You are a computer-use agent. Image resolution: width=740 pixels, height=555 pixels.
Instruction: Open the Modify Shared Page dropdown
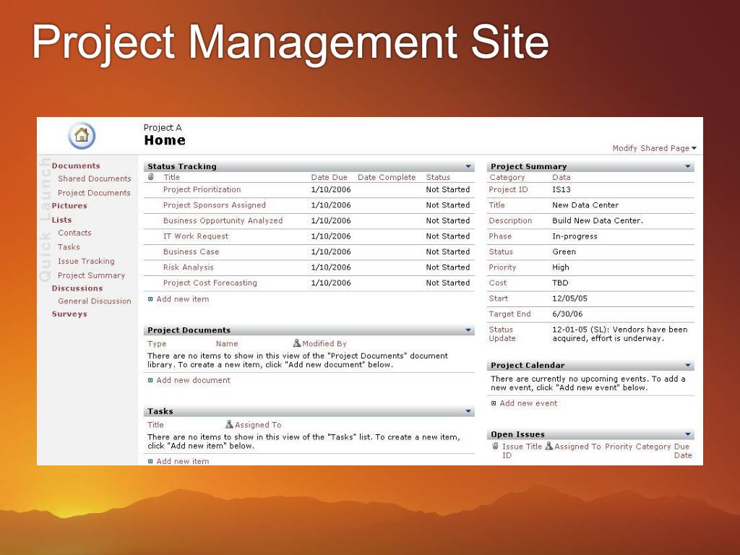[655, 148]
